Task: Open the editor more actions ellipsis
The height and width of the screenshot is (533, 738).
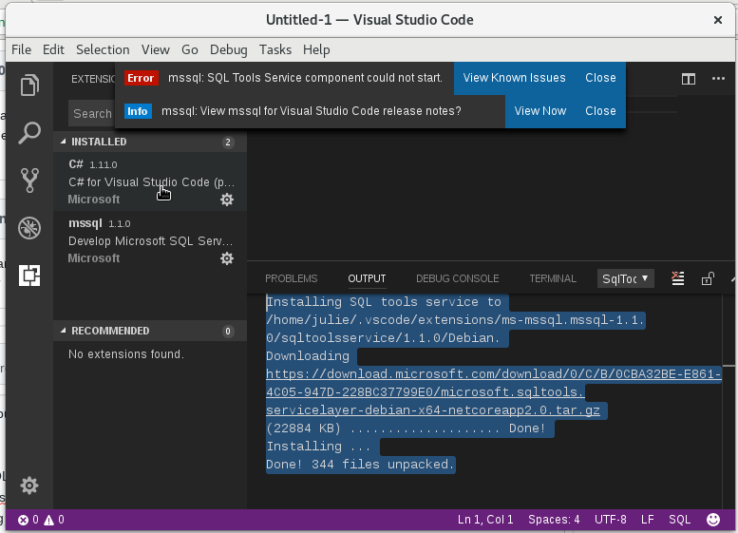Action: [x=718, y=79]
